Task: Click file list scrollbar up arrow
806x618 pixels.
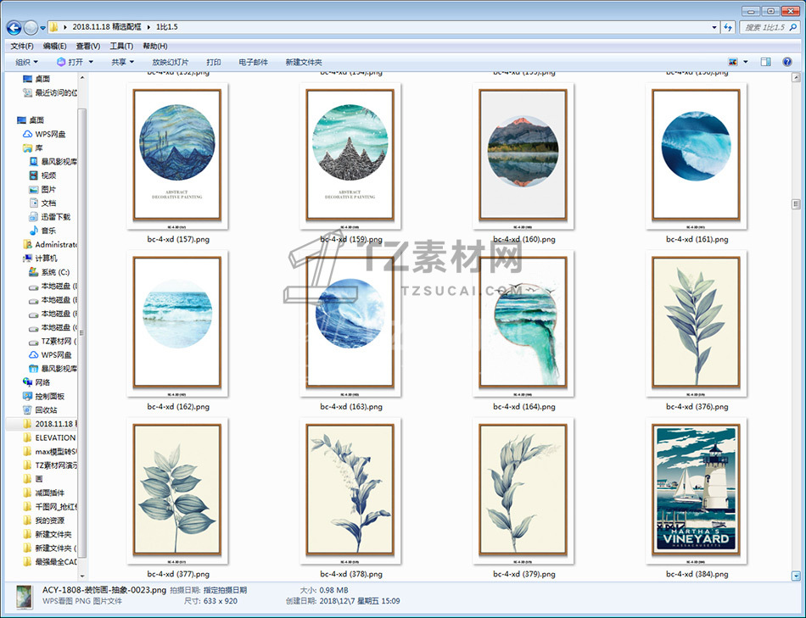Action: pos(796,78)
